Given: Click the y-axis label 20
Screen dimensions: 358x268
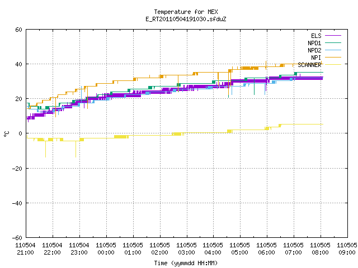Looking at the screenshot, I should point(18,99).
